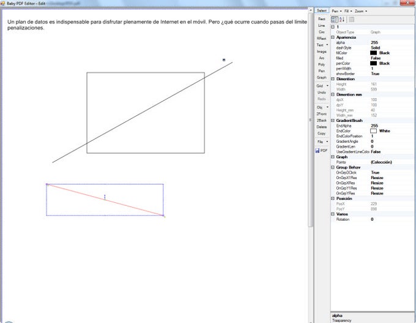Collapse the Group Behav category

[333, 167]
